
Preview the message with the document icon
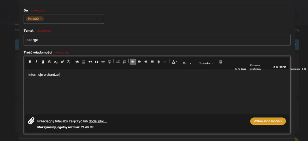coord(221,62)
